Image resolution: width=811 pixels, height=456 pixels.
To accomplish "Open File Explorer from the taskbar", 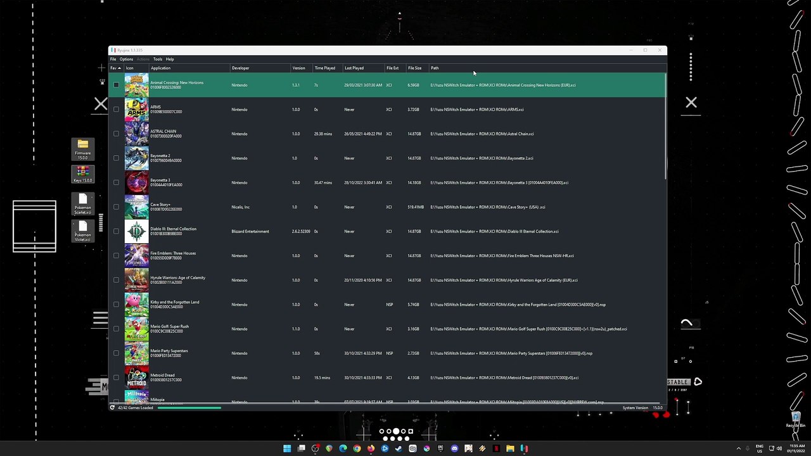I will pyautogui.click(x=510, y=448).
